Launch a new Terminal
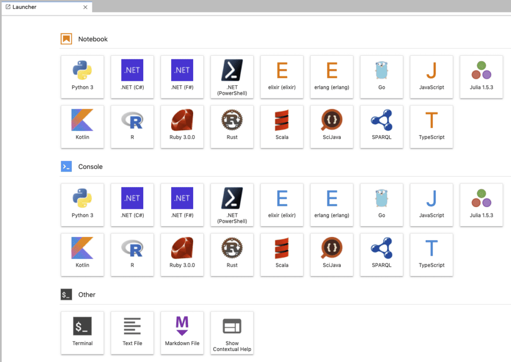 tap(82, 333)
